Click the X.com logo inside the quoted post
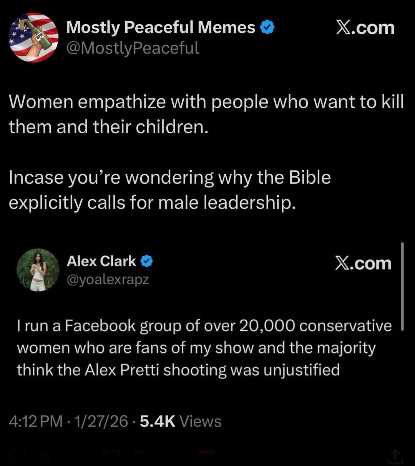The height and width of the screenshot is (466, 415). (x=363, y=264)
